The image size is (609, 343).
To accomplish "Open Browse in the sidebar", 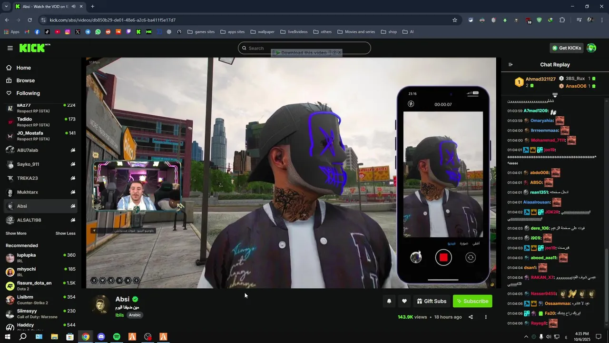I will click(x=25, y=81).
